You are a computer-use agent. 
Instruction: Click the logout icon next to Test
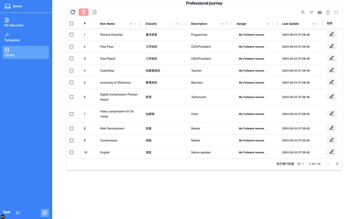(18, 213)
